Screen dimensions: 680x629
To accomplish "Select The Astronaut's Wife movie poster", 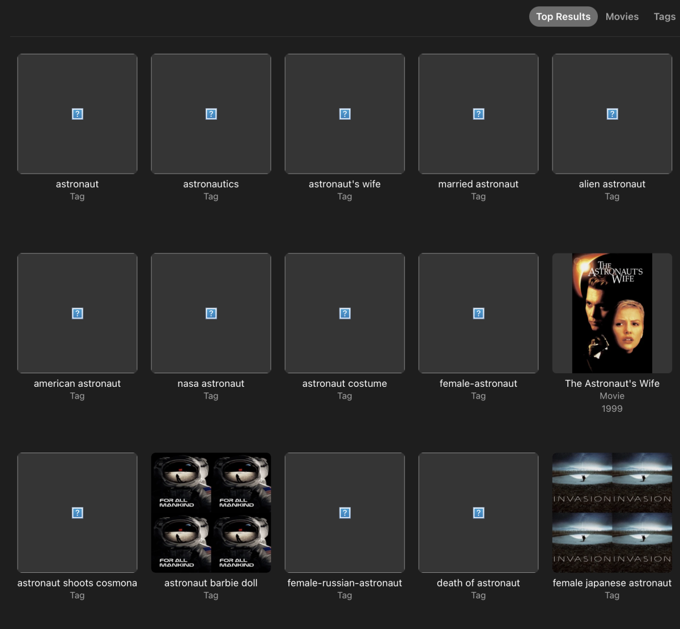I will point(612,313).
